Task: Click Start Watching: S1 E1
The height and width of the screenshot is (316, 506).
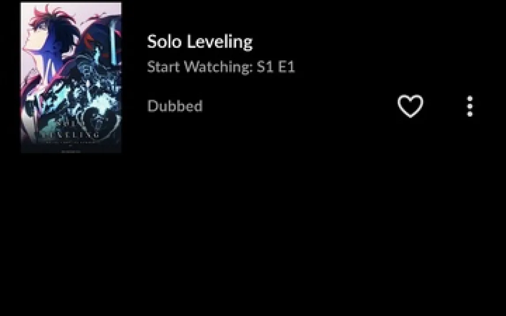Action: click(221, 67)
